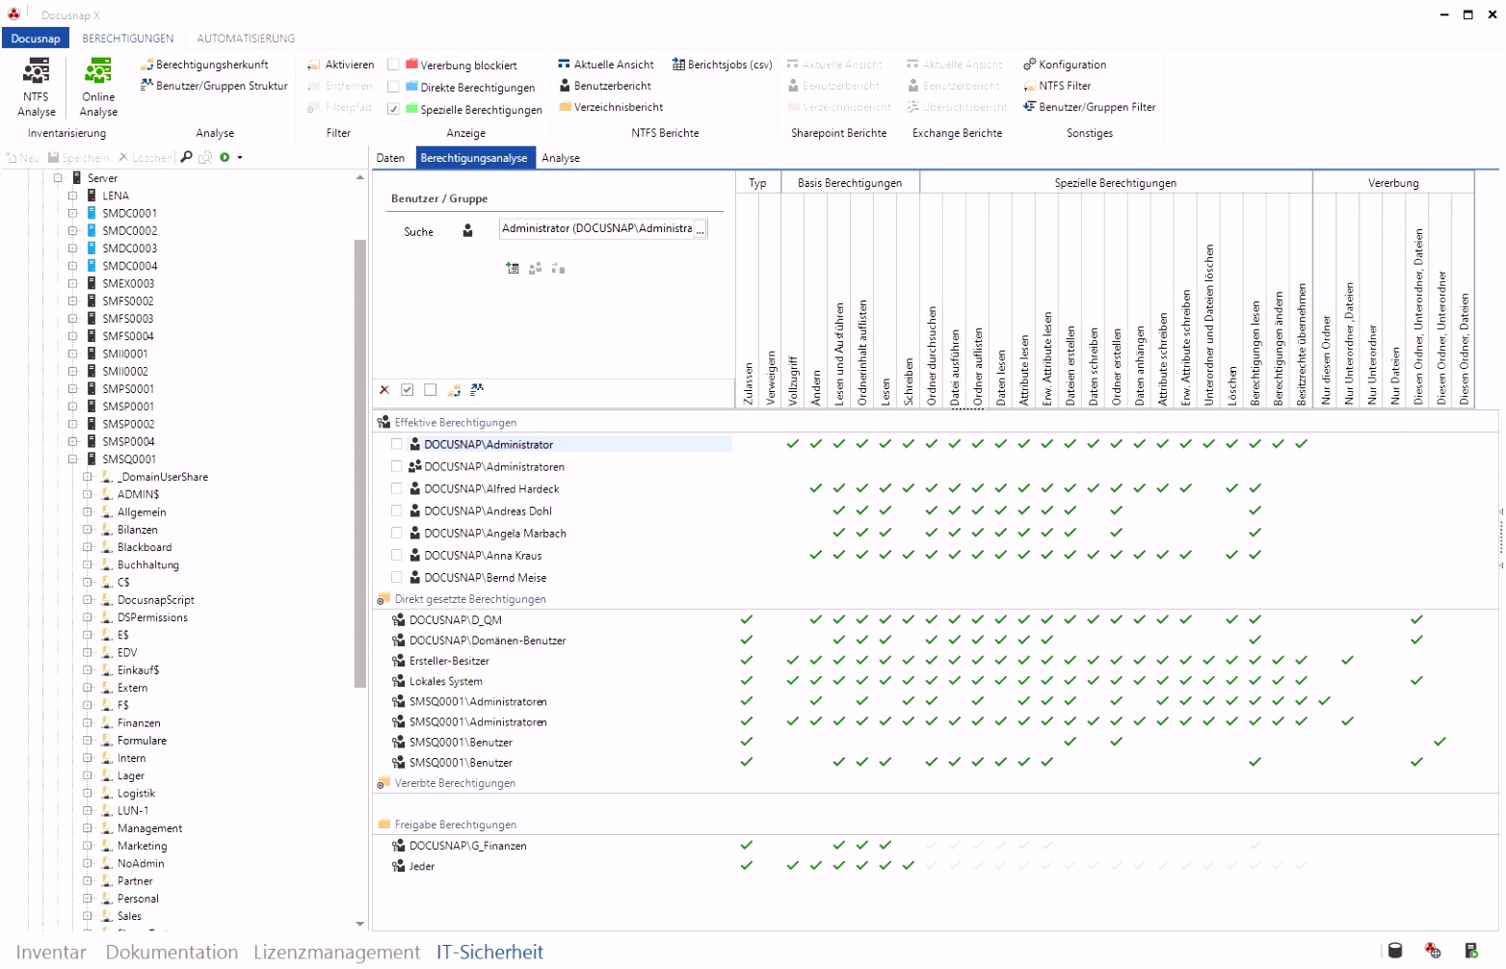
Task: Click the user icon beside Suche
Action: pos(467,231)
